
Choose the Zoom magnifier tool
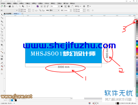click(2, 25)
